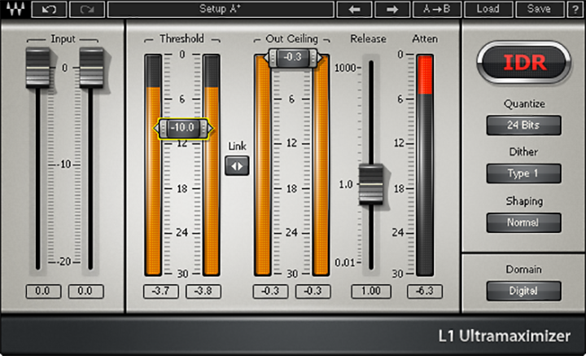The height and width of the screenshot is (356, 586).
Task: Click left Input value field 0.0
Action: coord(43,292)
